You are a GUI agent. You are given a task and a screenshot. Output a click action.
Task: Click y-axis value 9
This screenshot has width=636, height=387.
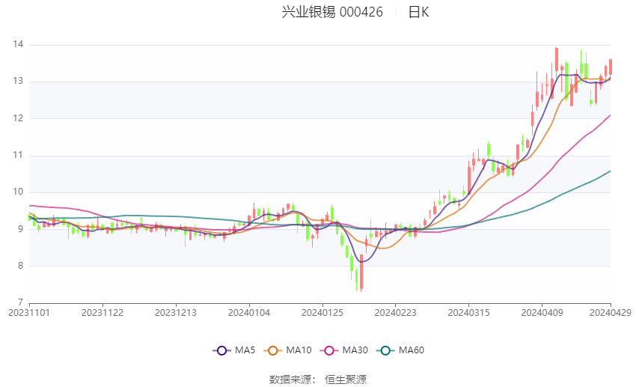21,229
